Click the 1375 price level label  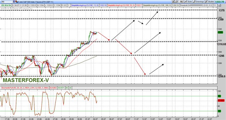(x=221, y=11)
